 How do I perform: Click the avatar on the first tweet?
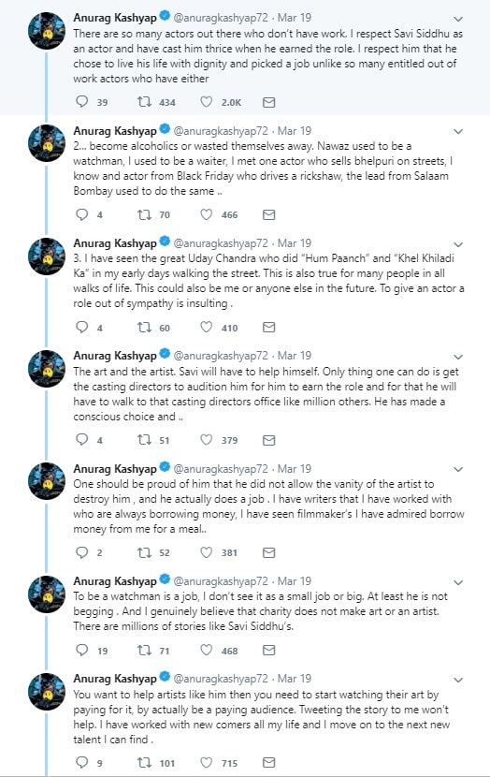click(47, 31)
